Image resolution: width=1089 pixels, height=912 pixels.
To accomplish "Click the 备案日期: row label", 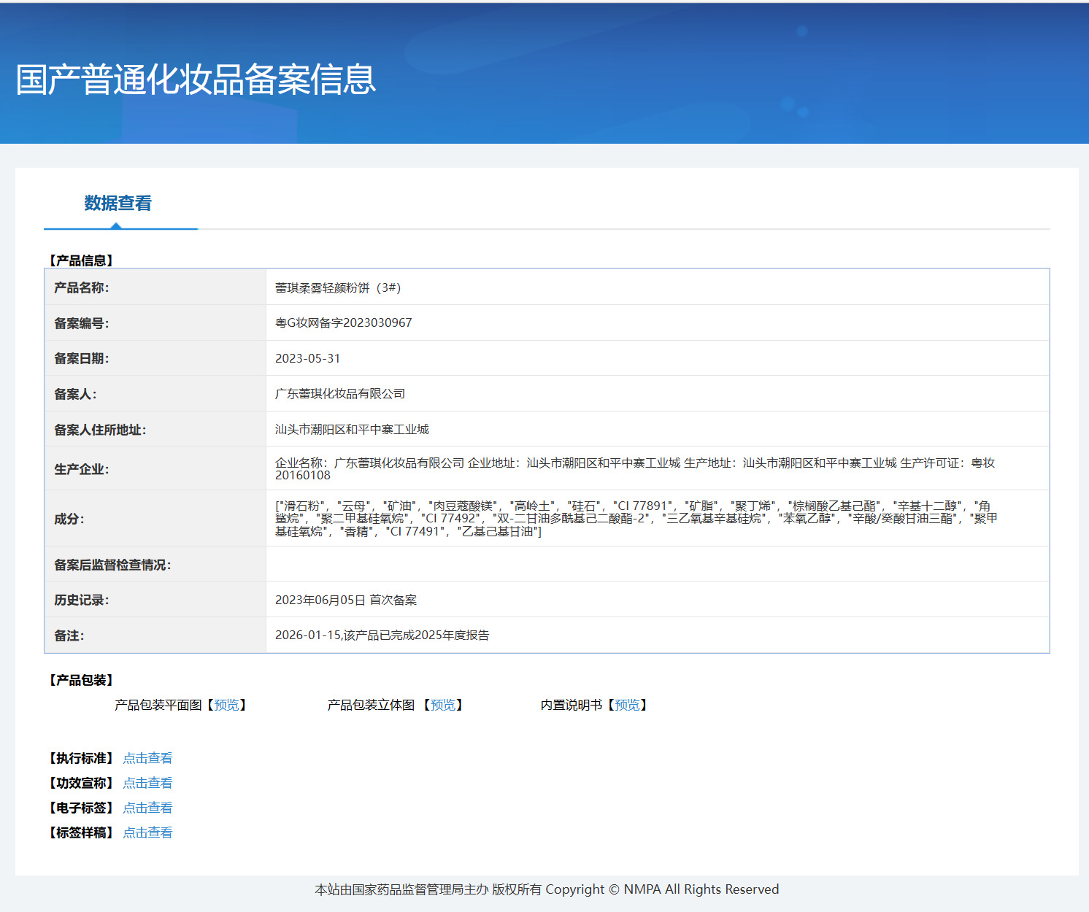I will pos(82,358).
